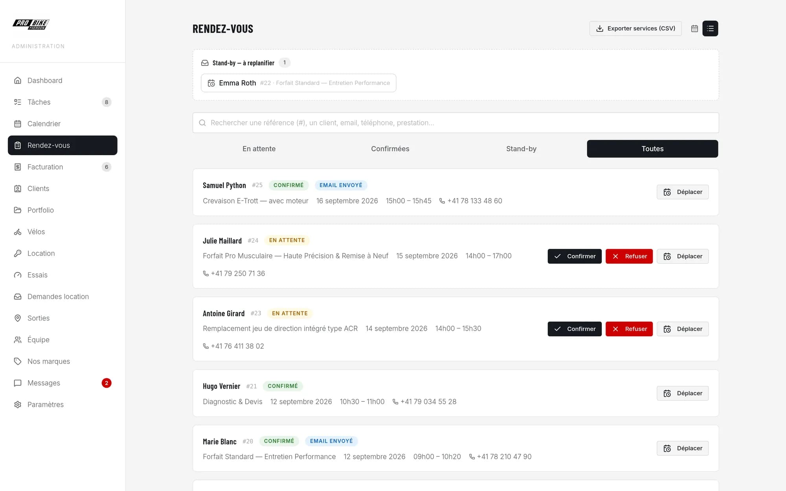Move Antoine Girard's appointment

coord(683,329)
